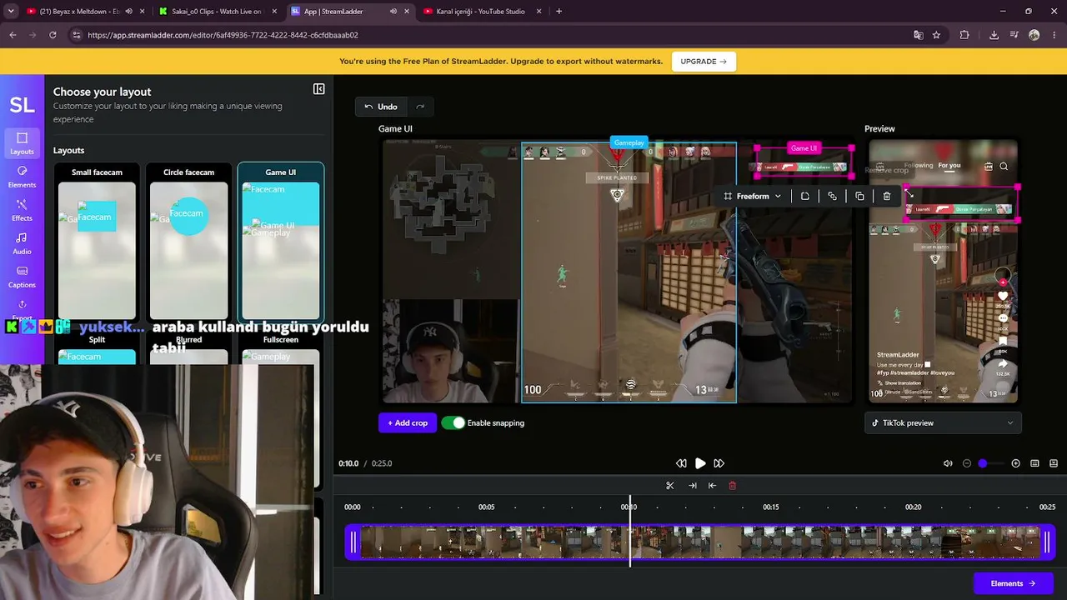Viewport: 1067px width, 600px height.
Task: Open the browser extensions puzzle icon
Action: (x=964, y=35)
